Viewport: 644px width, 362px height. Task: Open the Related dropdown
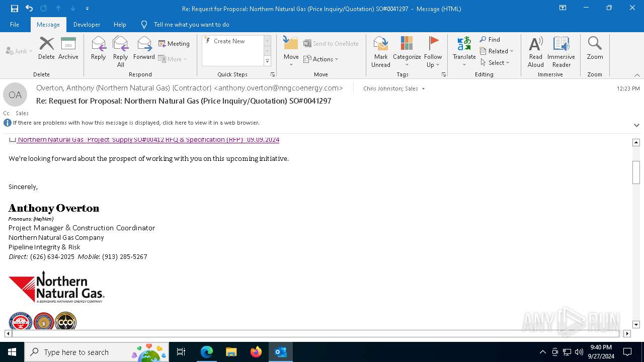pyautogui.click(x=497, y=51)
